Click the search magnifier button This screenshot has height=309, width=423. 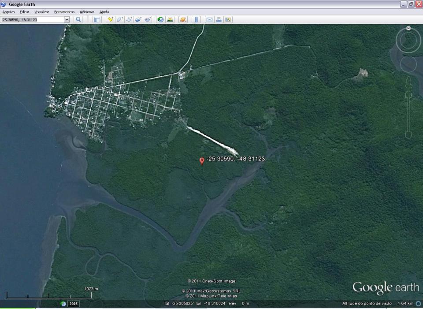click(78, 19)
